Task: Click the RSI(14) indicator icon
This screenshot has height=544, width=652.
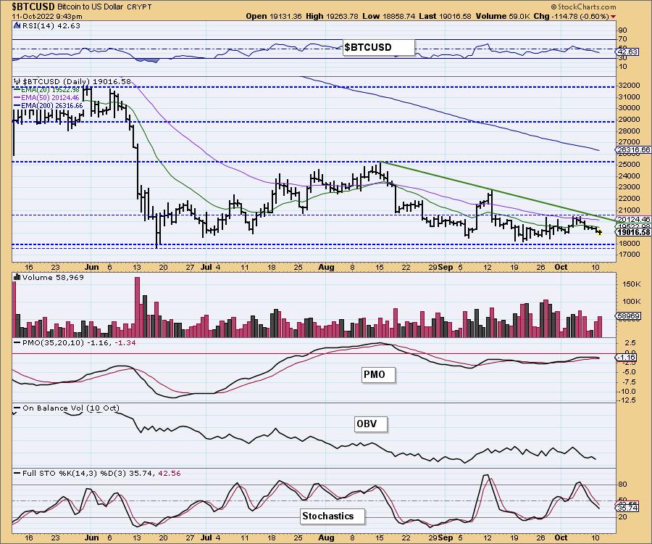Action: (17, 25)
